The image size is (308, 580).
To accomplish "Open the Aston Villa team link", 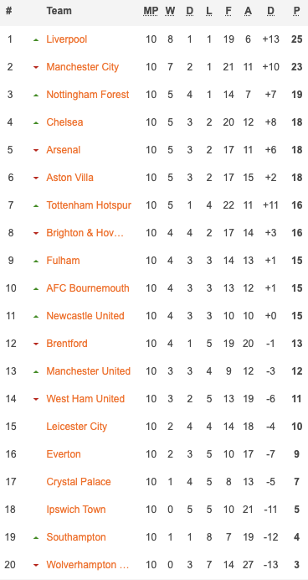I will pyautogui.click(x=69, y=178).
